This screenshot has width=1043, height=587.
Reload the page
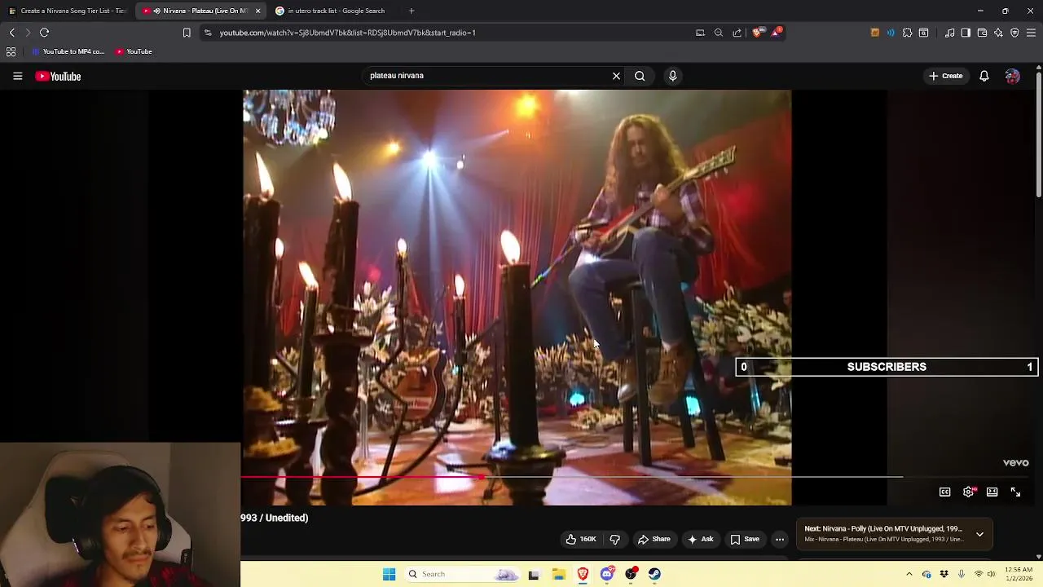click(x=44, y=33)
